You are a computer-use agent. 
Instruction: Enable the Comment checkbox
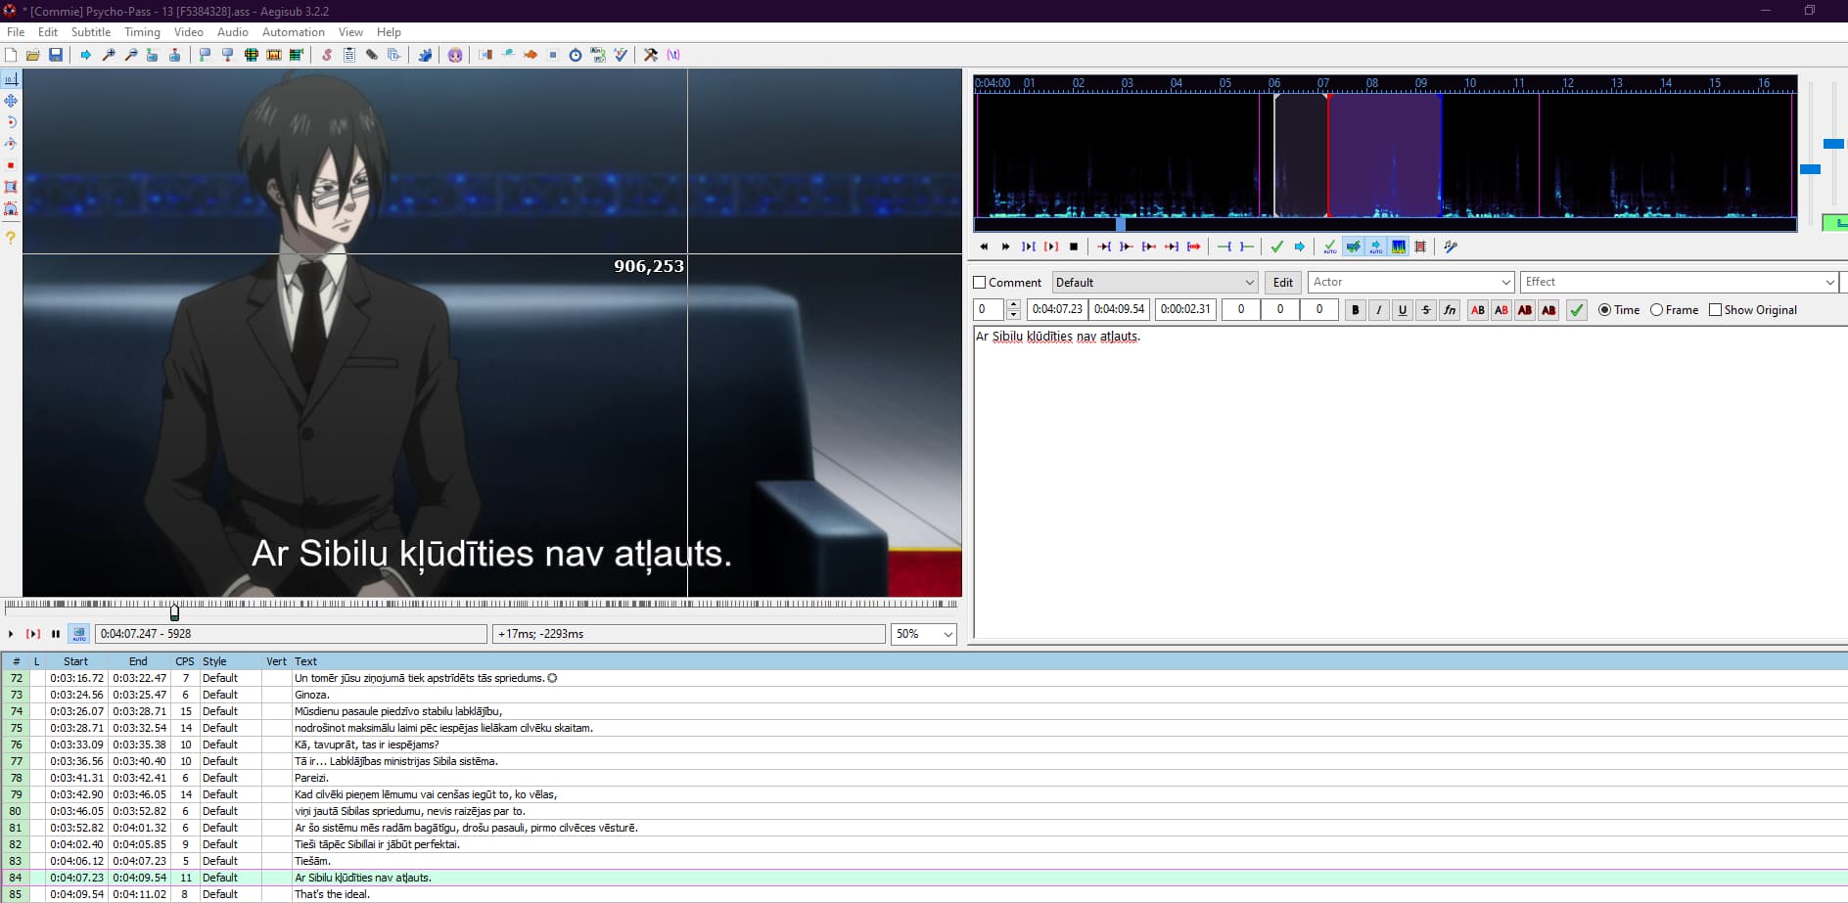(980, 283)
